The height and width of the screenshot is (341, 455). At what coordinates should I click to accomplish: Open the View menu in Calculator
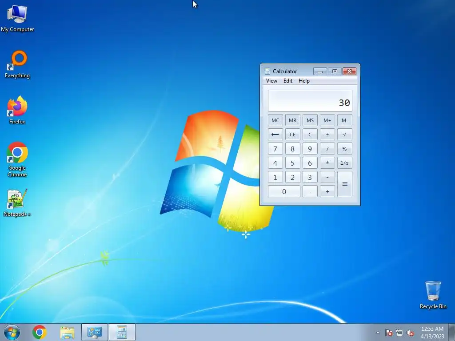click(x=271, y=81)
